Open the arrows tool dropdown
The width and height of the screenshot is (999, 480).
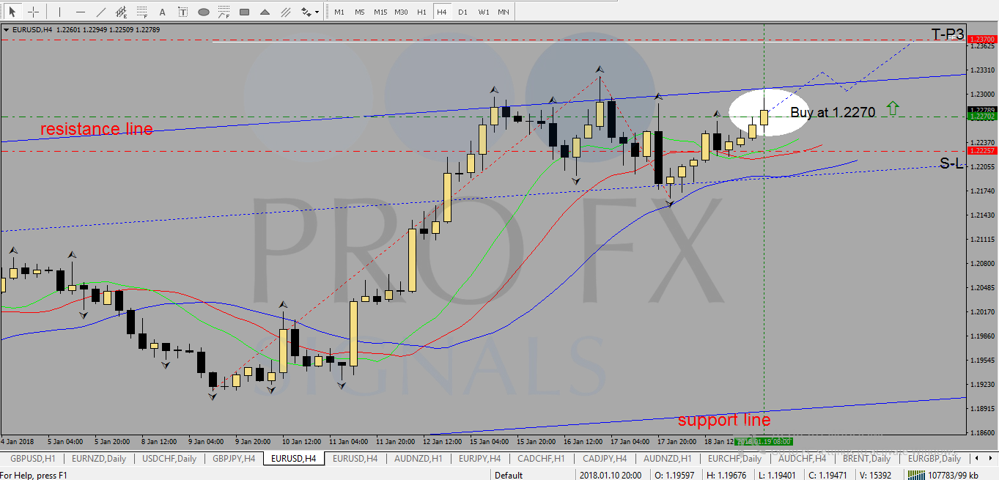pyautogui.click(x=317, y=12)
